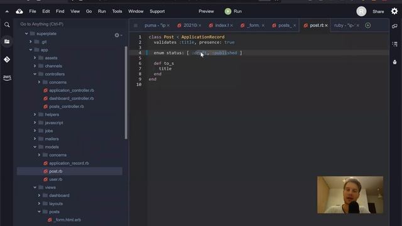
Task: Open the Tools menu
Action: [x=117, y=11]
